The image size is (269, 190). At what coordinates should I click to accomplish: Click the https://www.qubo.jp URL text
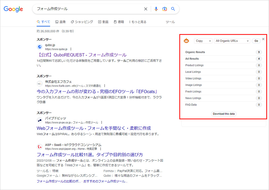pyautogui.click(x=56, y=49)
